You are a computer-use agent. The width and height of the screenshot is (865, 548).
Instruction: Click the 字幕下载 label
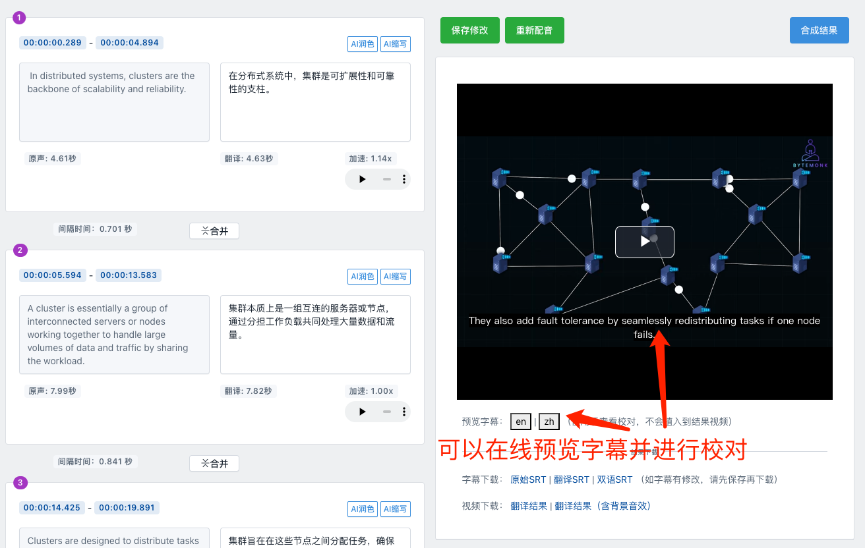(x=482, y=479)
